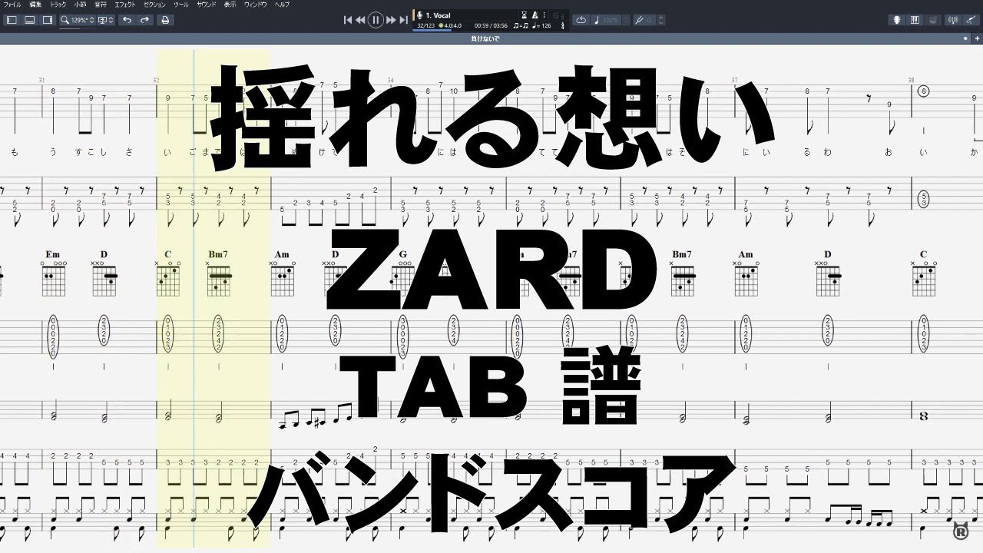Viewport: 983px width, 553px height.
Task: Click the redo arrow in the toolbar
Action: tap(144, 20)
